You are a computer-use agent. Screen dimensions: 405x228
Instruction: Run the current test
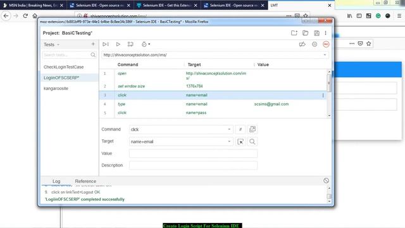(118, 44)
